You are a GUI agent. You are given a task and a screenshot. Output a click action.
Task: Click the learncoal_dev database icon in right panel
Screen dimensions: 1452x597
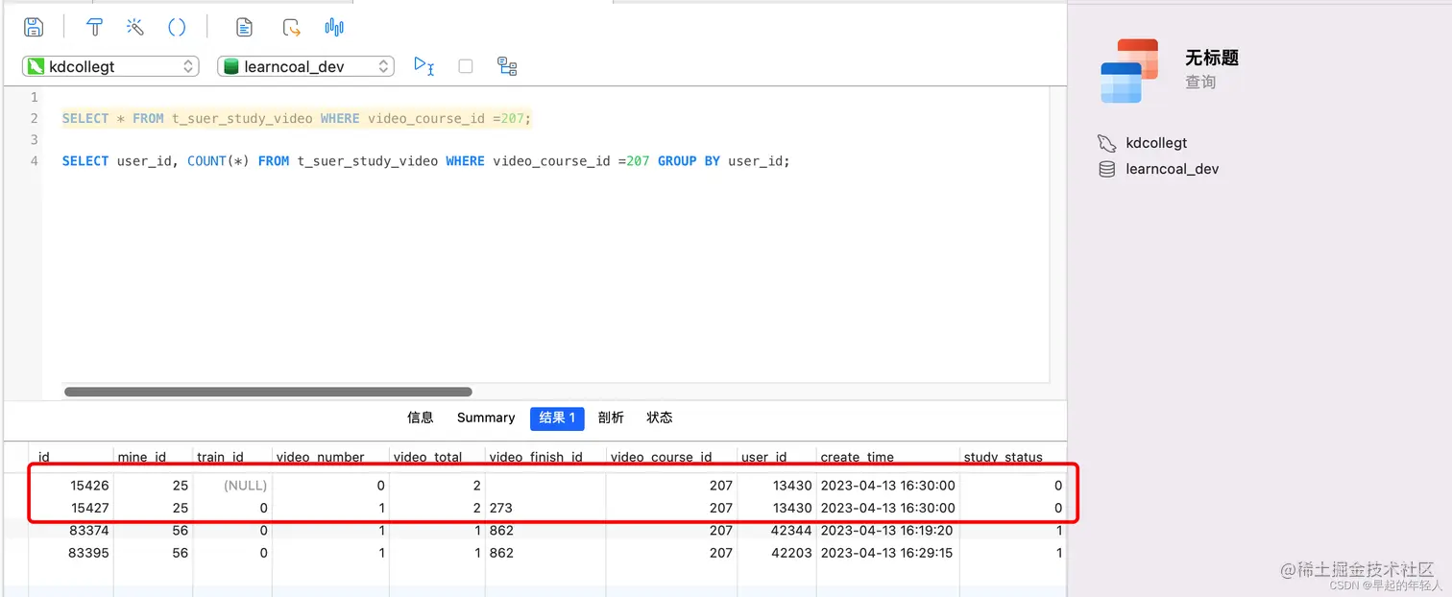coord(1106,169)
